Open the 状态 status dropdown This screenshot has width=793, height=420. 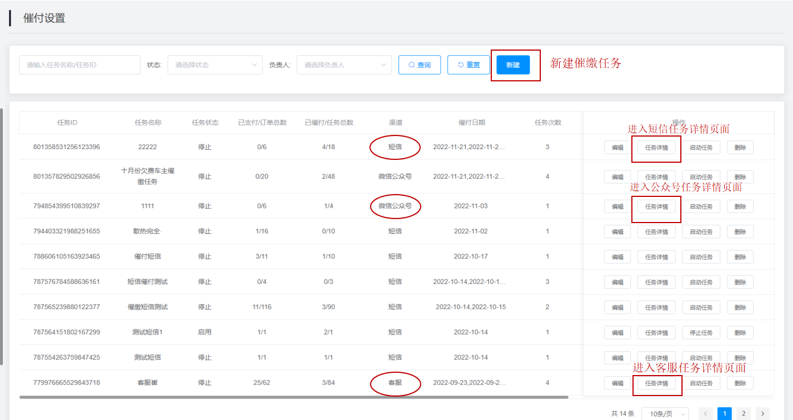(215, 65)
